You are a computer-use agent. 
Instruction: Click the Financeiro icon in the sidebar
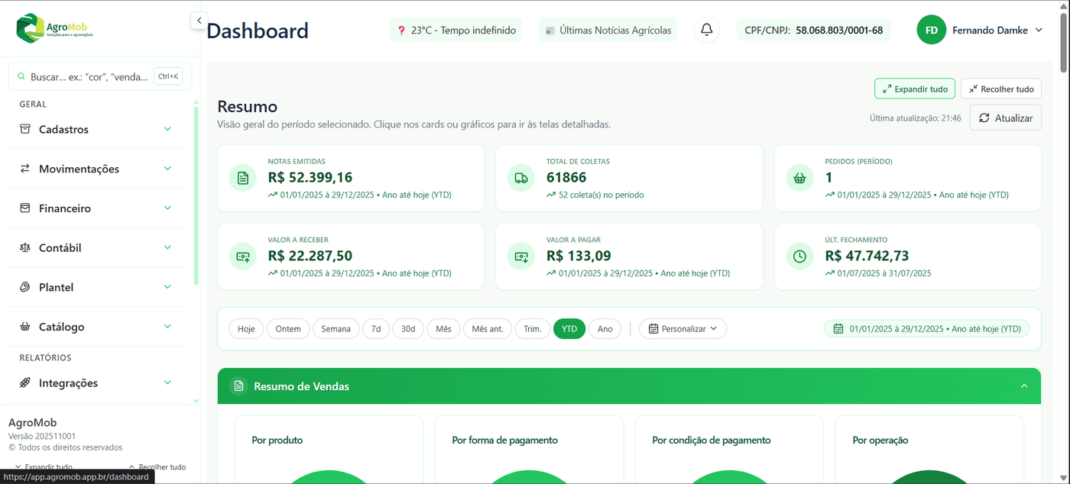[x=25, y=208]
